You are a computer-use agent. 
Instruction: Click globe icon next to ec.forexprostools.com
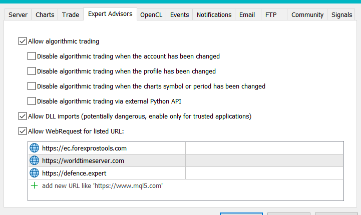34,148
